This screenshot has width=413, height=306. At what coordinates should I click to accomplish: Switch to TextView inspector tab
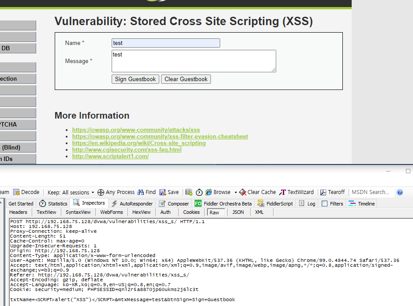tap(46, 212)
